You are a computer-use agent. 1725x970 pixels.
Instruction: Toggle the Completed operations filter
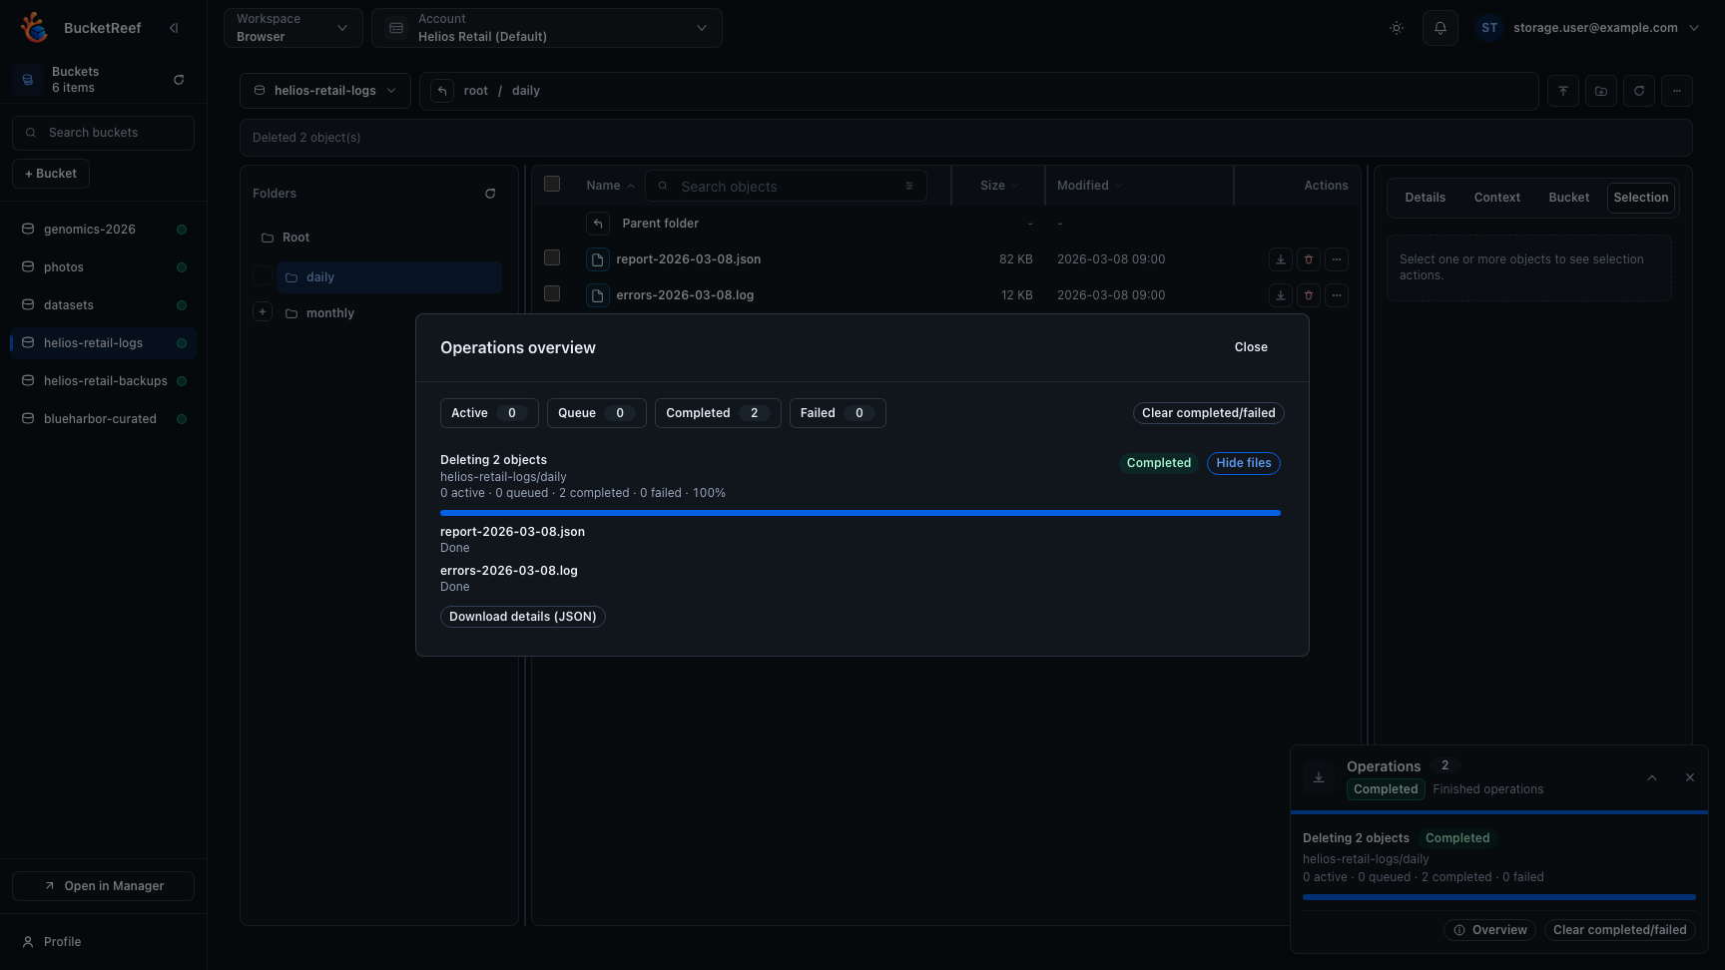718,413
